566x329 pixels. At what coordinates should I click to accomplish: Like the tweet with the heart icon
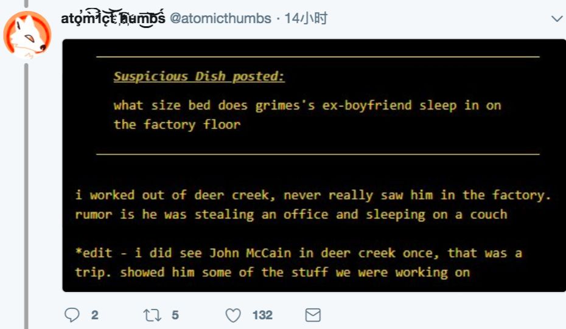coord(233,315)
